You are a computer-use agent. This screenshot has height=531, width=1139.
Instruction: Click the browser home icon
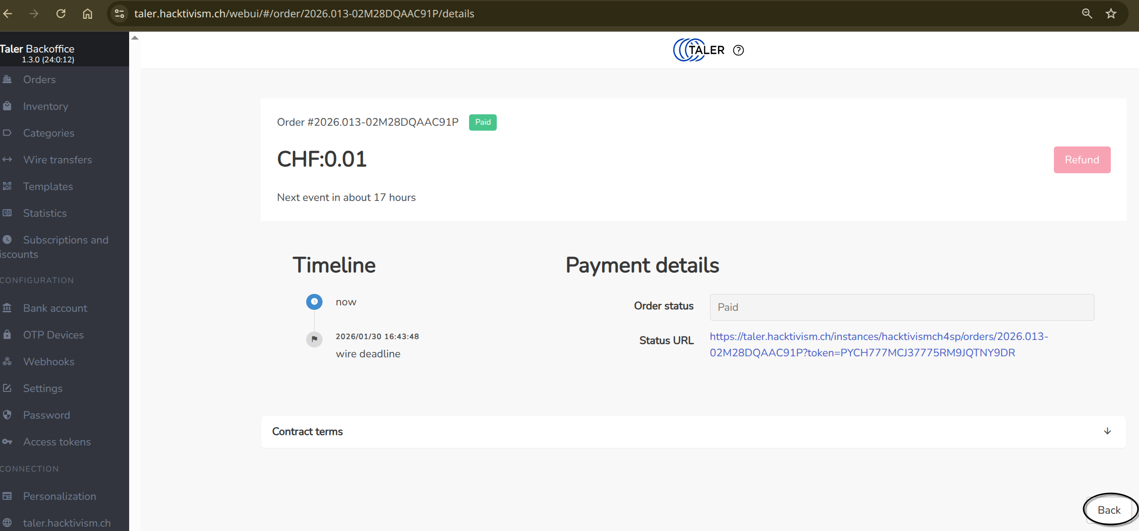coord(88,13)
